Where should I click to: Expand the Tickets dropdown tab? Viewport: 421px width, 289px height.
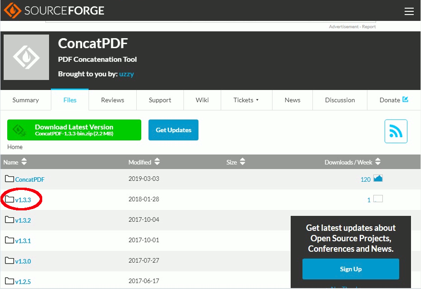click(247, 100)
